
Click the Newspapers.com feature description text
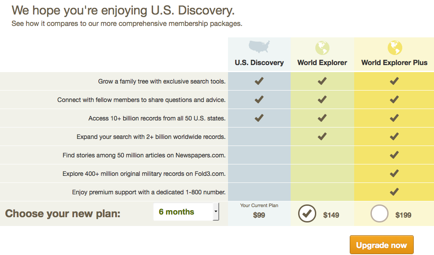144,155
